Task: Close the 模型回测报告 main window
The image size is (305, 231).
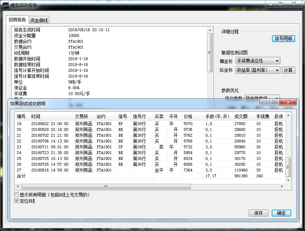Action: (x=293, y=4)
